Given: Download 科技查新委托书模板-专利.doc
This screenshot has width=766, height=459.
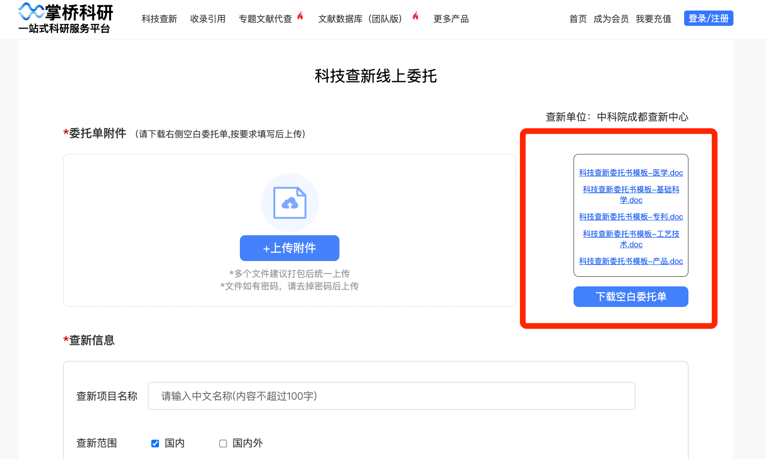Looking at the screenshot, I should point(631,217).
